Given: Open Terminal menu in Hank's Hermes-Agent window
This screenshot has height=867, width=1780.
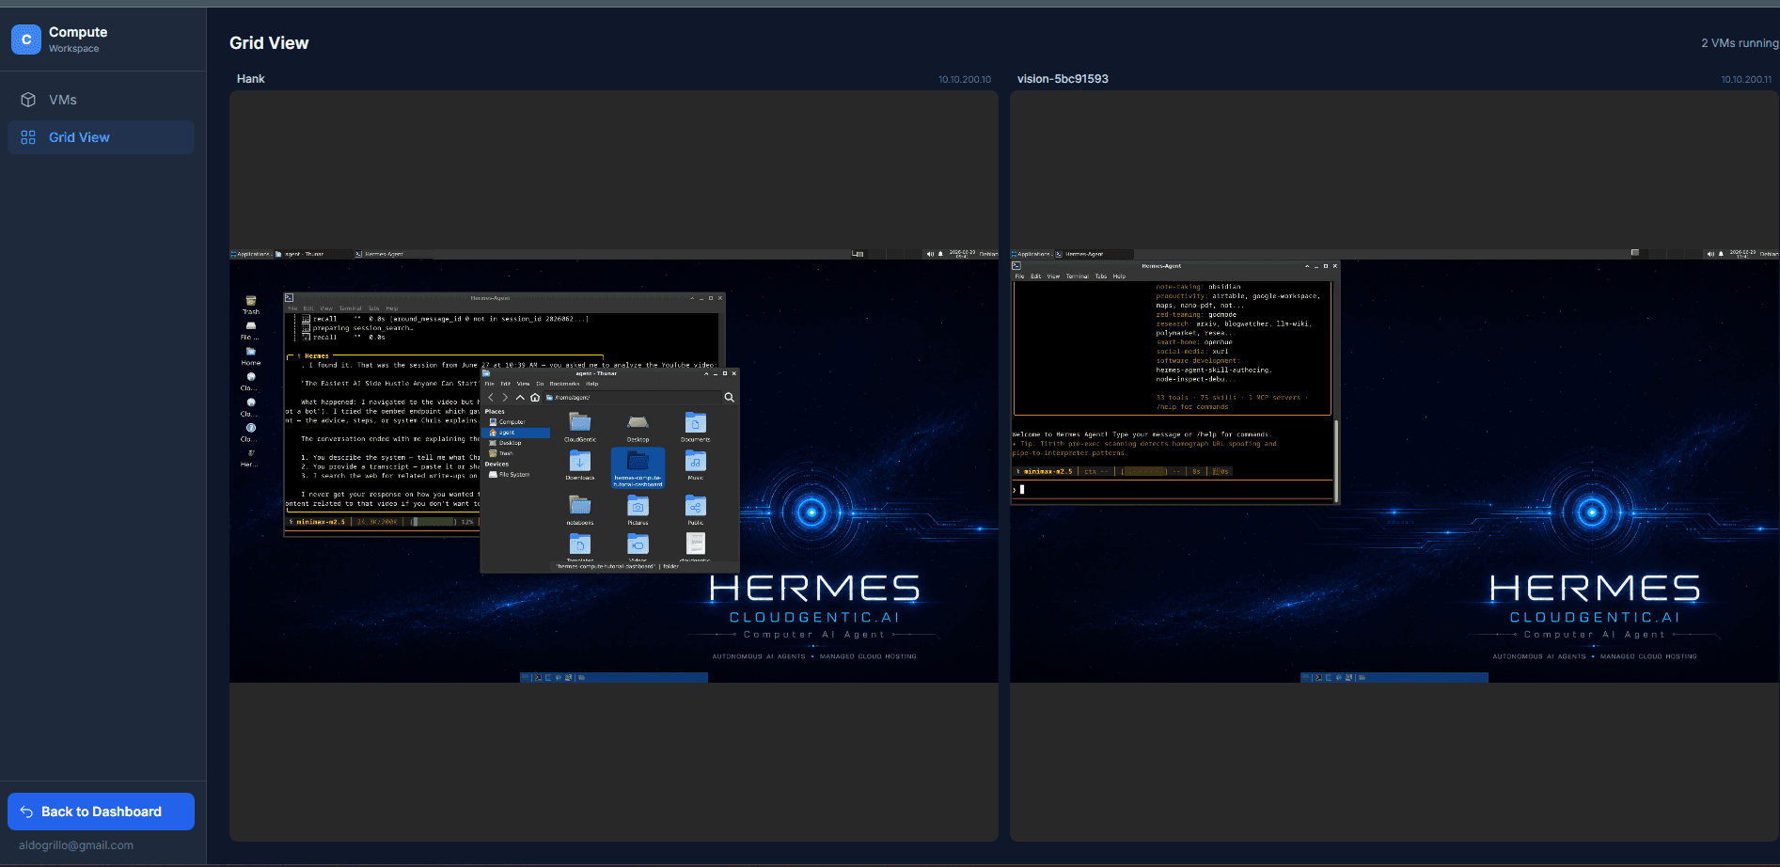Looking at the screenshot, I should (350, 308).
